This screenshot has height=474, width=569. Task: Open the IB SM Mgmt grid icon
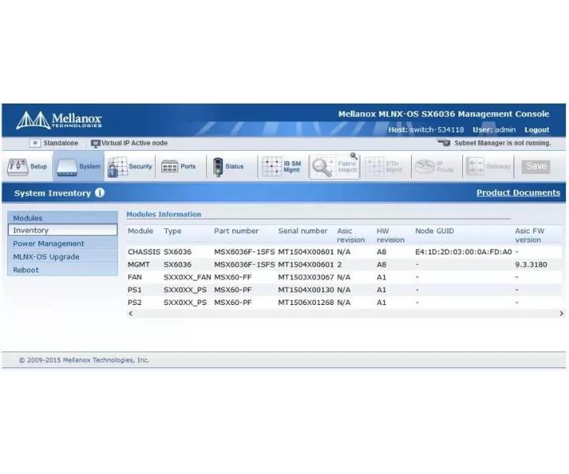pos(272,167)
